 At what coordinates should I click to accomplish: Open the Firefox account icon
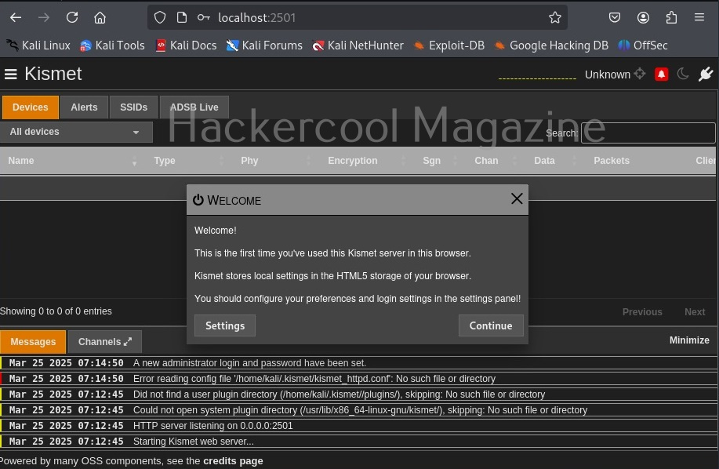coord(643,17)
